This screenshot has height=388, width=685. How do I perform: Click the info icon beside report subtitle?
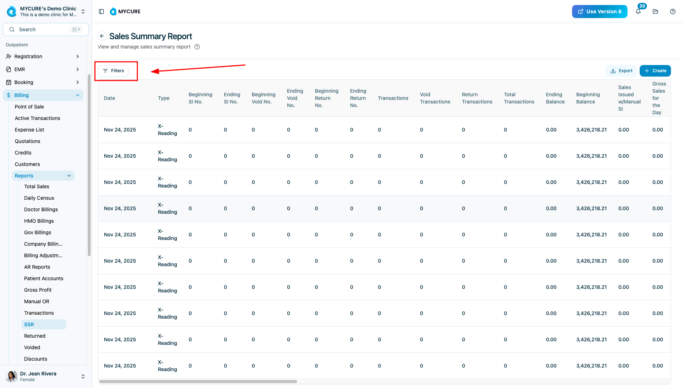pos(197,47)
